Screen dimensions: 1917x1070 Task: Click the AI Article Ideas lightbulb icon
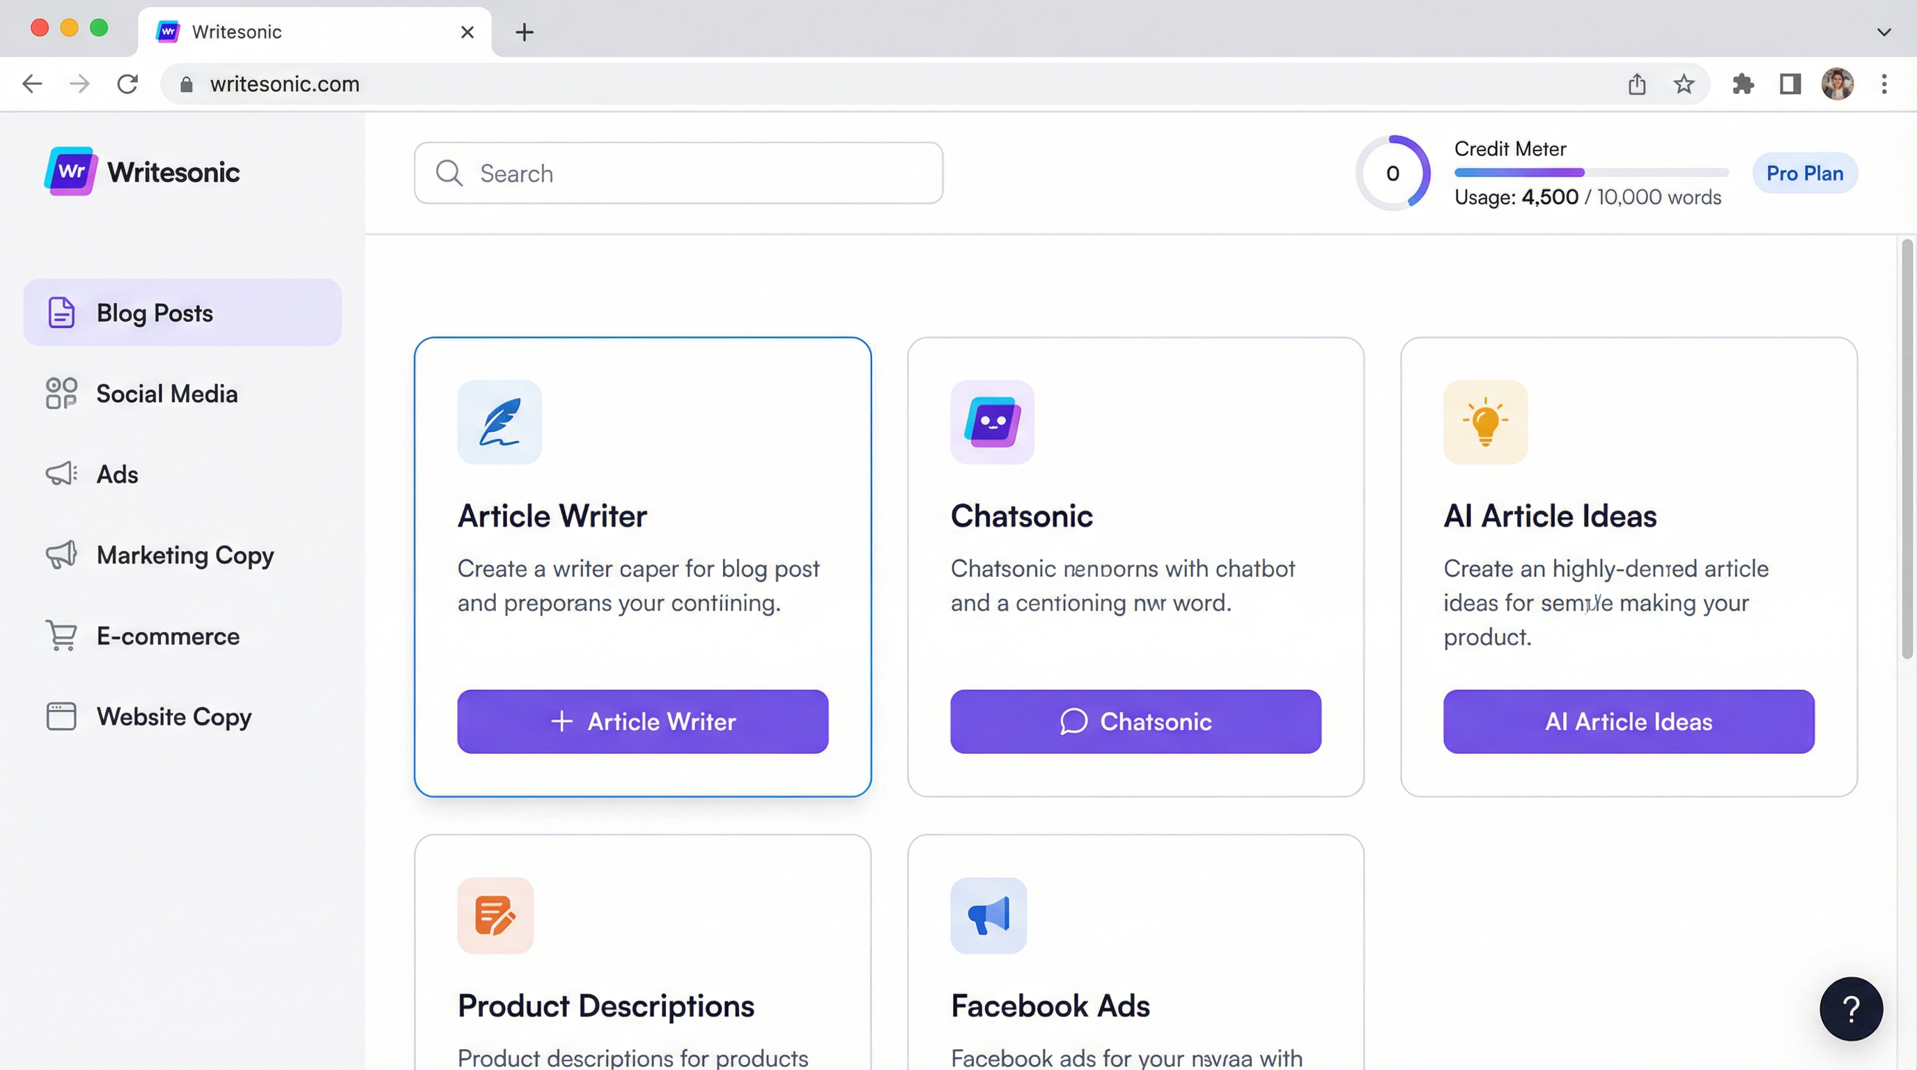1484,422
